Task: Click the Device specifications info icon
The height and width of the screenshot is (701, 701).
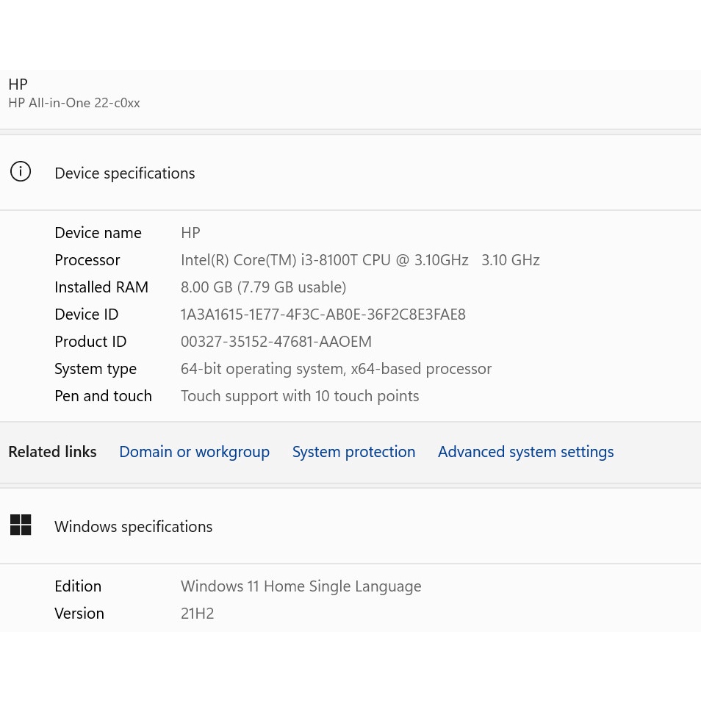Action: tap(21, 173)
